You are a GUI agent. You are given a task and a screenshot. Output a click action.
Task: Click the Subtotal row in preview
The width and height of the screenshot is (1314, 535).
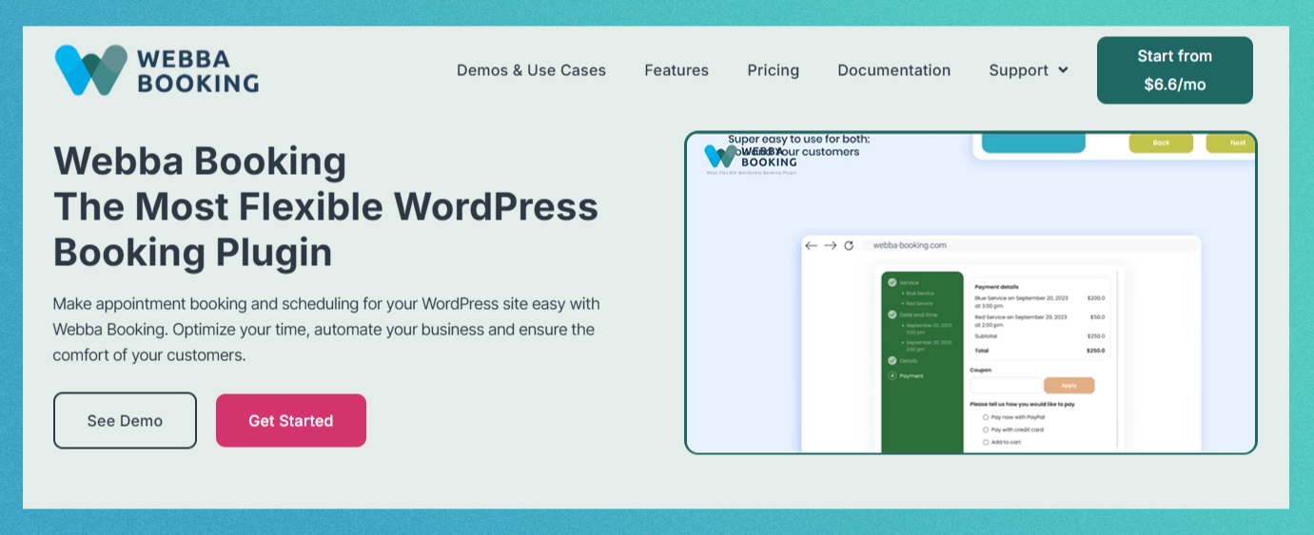pos(1039,335)
